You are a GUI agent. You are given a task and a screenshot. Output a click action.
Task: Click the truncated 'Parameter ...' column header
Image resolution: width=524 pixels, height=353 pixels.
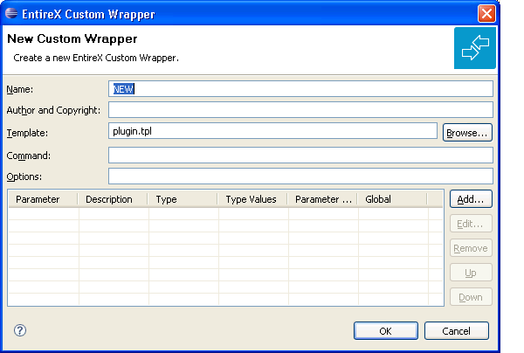[x=322, y=199]
